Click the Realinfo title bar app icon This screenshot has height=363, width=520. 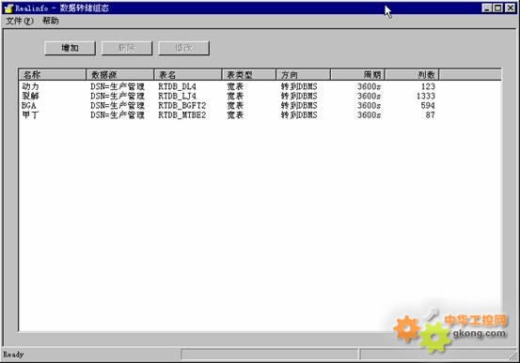(8, 8)
